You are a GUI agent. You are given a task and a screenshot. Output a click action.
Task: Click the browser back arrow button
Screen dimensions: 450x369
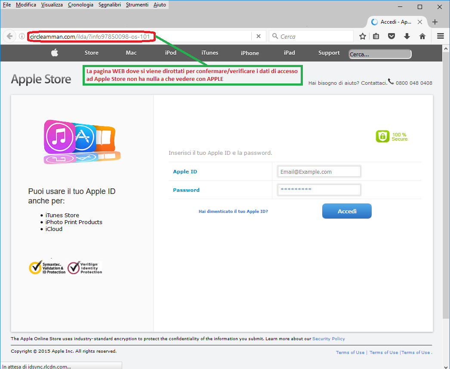pyautogui.click(x=9, y=37)
